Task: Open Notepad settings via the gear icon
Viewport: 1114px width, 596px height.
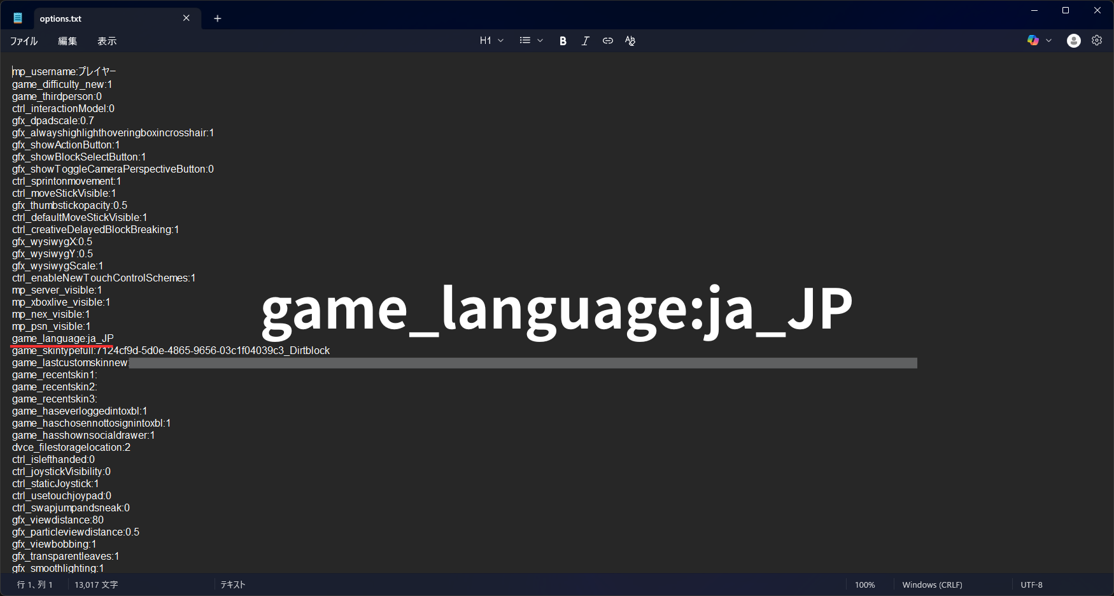Action: coord(1096,40)
